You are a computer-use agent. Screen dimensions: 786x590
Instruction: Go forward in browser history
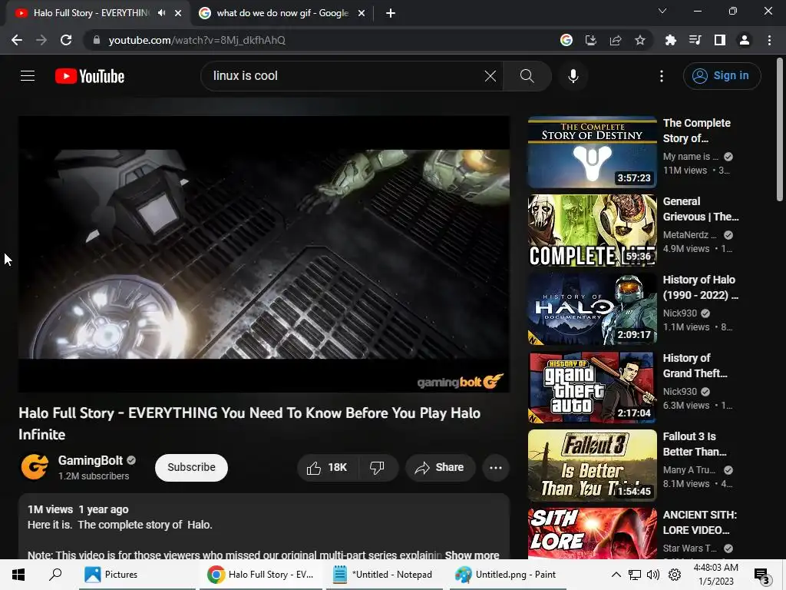[x=41, y=40]
